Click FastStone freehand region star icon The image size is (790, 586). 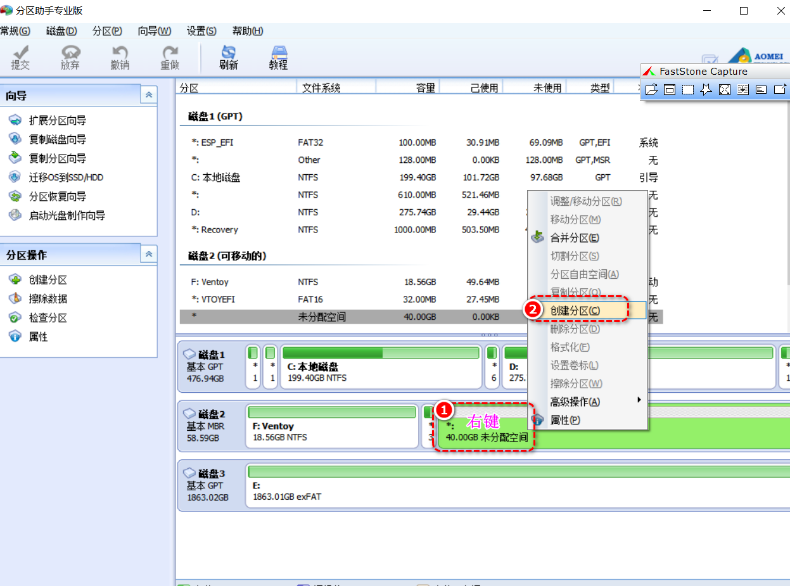click(706, 90)
